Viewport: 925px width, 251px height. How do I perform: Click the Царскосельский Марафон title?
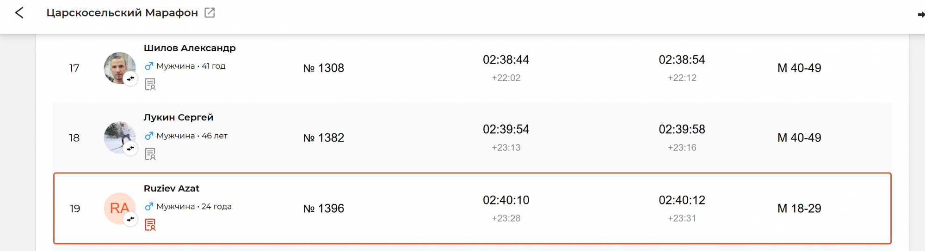122,13
